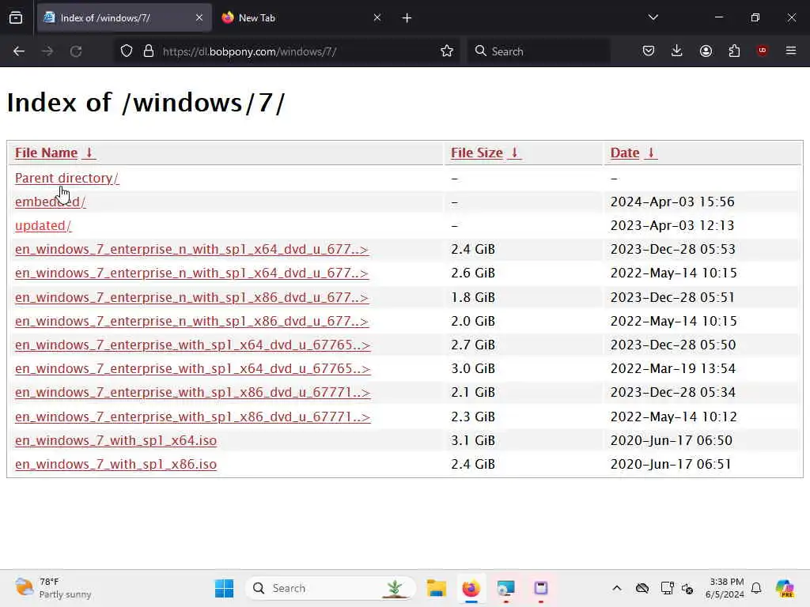Select date text 2020-Jun-17 06:51

(x=671, y=464)
